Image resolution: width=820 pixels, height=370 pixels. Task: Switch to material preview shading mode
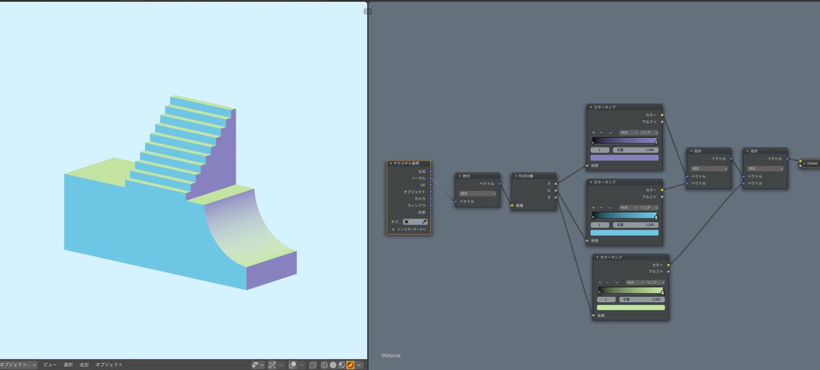(x=342, y=365)
